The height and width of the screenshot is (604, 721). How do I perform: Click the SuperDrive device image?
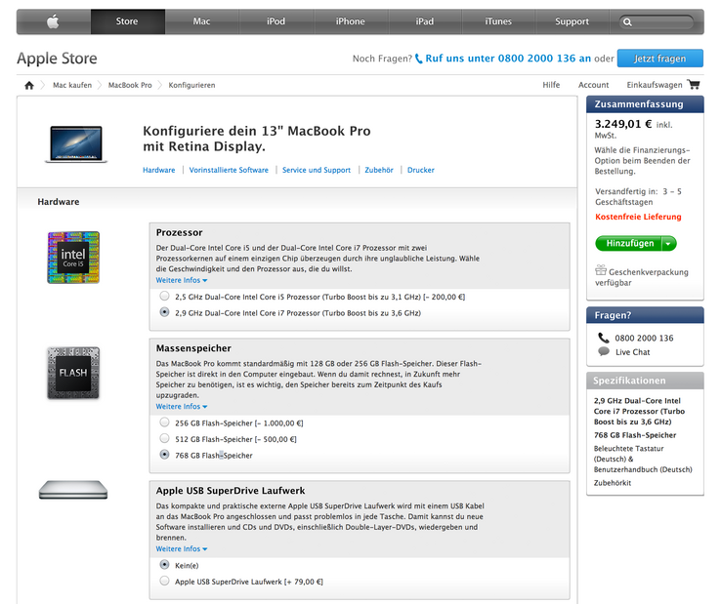73,490
